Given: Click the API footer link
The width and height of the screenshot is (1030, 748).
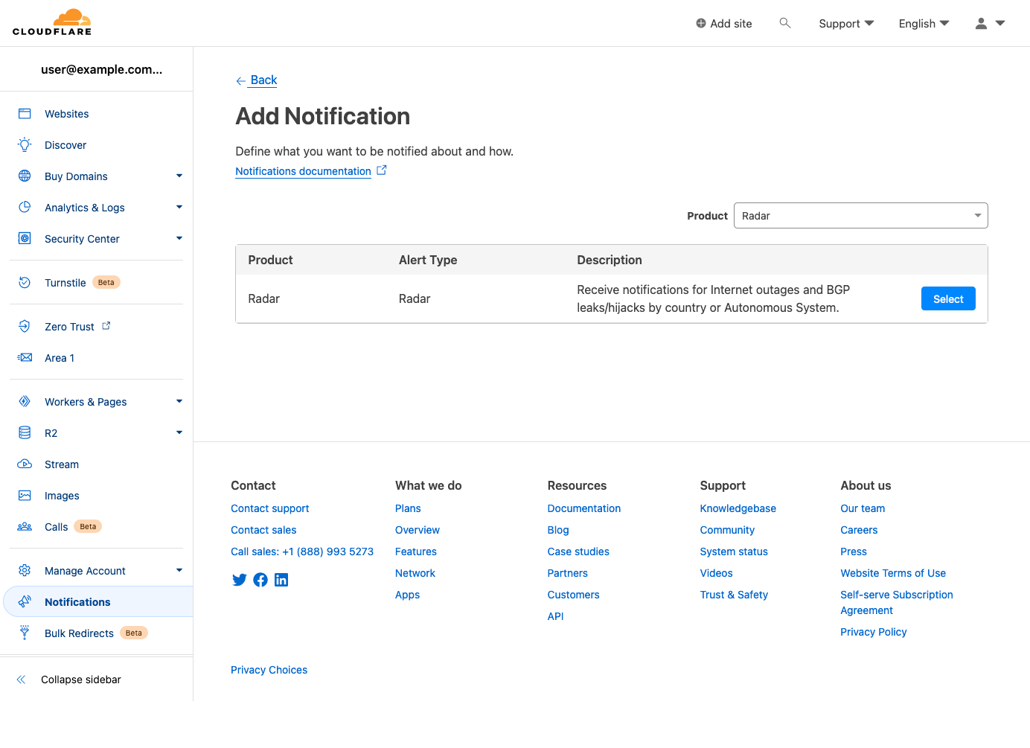Looking at the screenshot, I should pyautogui.click(x=555, y=616).
